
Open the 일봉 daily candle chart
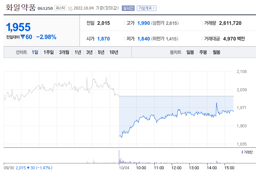point(190,52)
